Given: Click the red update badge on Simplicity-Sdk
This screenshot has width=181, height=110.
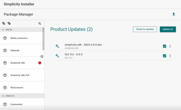Looking at the screenshot, I should point(40,63).
